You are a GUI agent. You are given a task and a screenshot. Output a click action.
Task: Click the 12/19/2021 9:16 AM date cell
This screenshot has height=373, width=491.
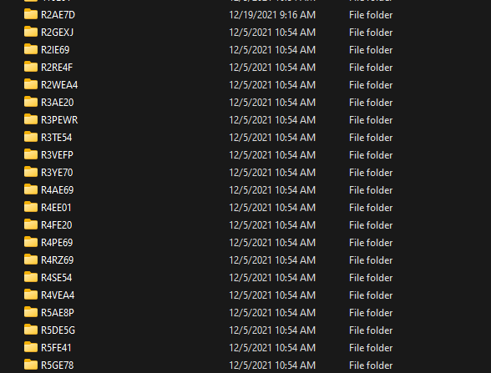272,15
